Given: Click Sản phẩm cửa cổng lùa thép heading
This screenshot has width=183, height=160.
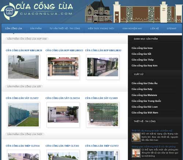Looking at the screenshot, I should coord(25,134).
